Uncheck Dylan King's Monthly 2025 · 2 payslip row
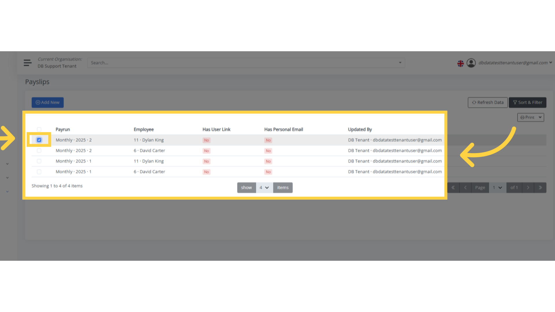 click(39, 140)
